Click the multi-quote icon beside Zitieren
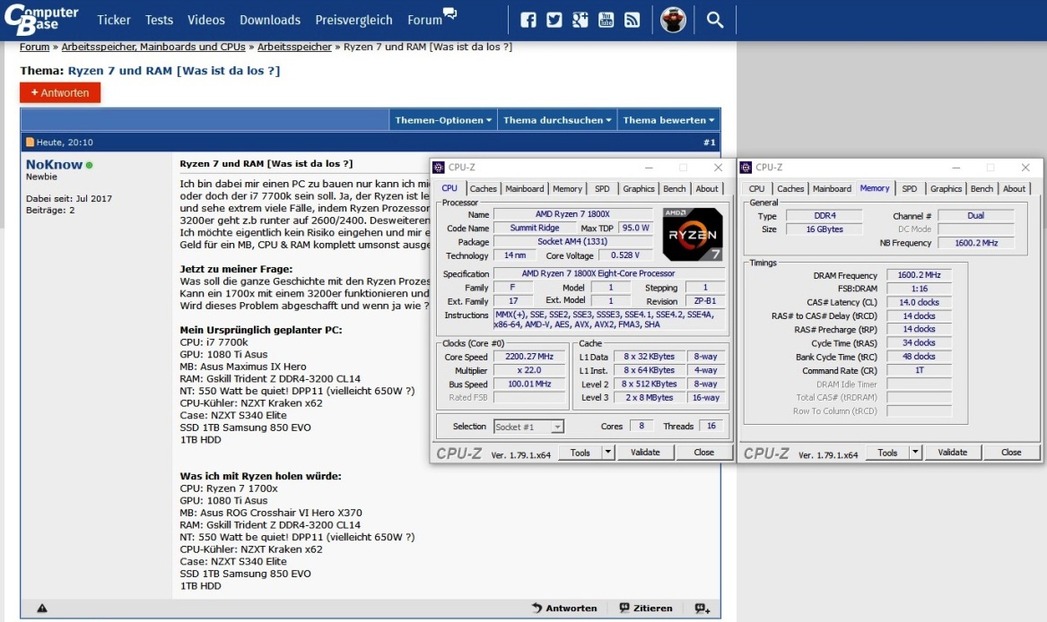 click(702, 608)
